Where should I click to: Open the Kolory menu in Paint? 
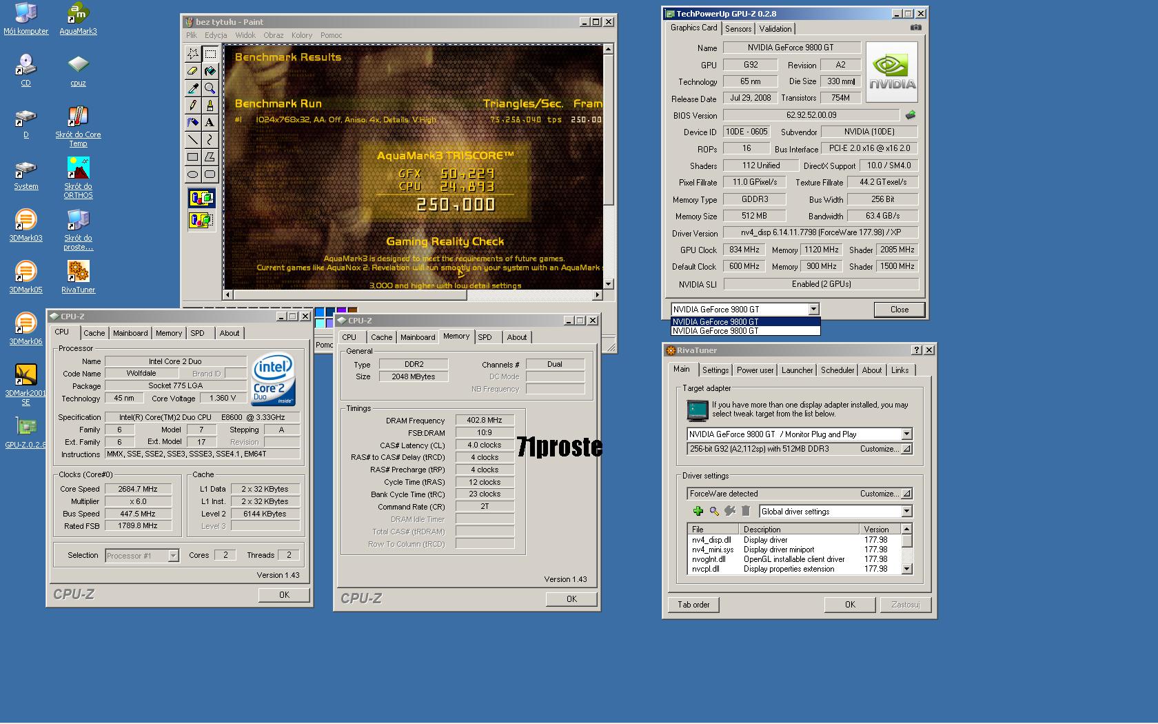pos(302,35)
